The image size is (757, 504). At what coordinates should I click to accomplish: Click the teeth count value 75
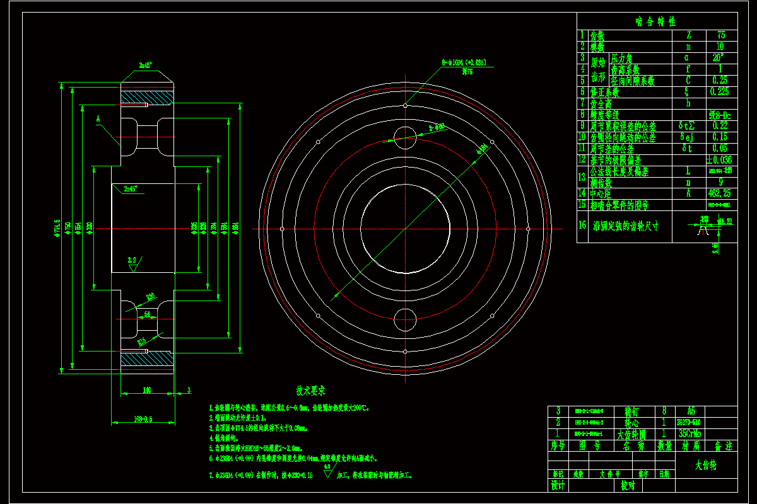tap(720, 36)
